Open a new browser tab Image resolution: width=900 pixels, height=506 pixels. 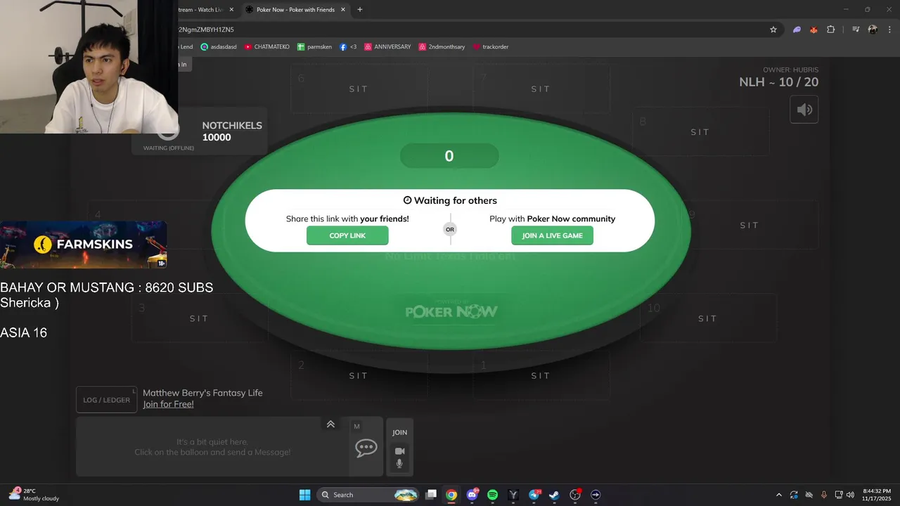click(360, 10)
